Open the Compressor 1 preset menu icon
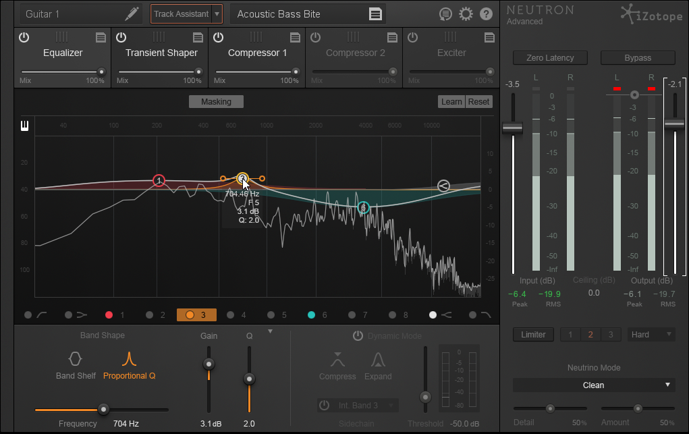The height and width of the screenshot is (434, 689). pyautogui.click(x=295, y=38)
